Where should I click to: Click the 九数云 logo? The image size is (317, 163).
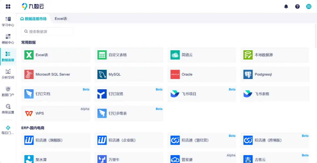point(33,6)
